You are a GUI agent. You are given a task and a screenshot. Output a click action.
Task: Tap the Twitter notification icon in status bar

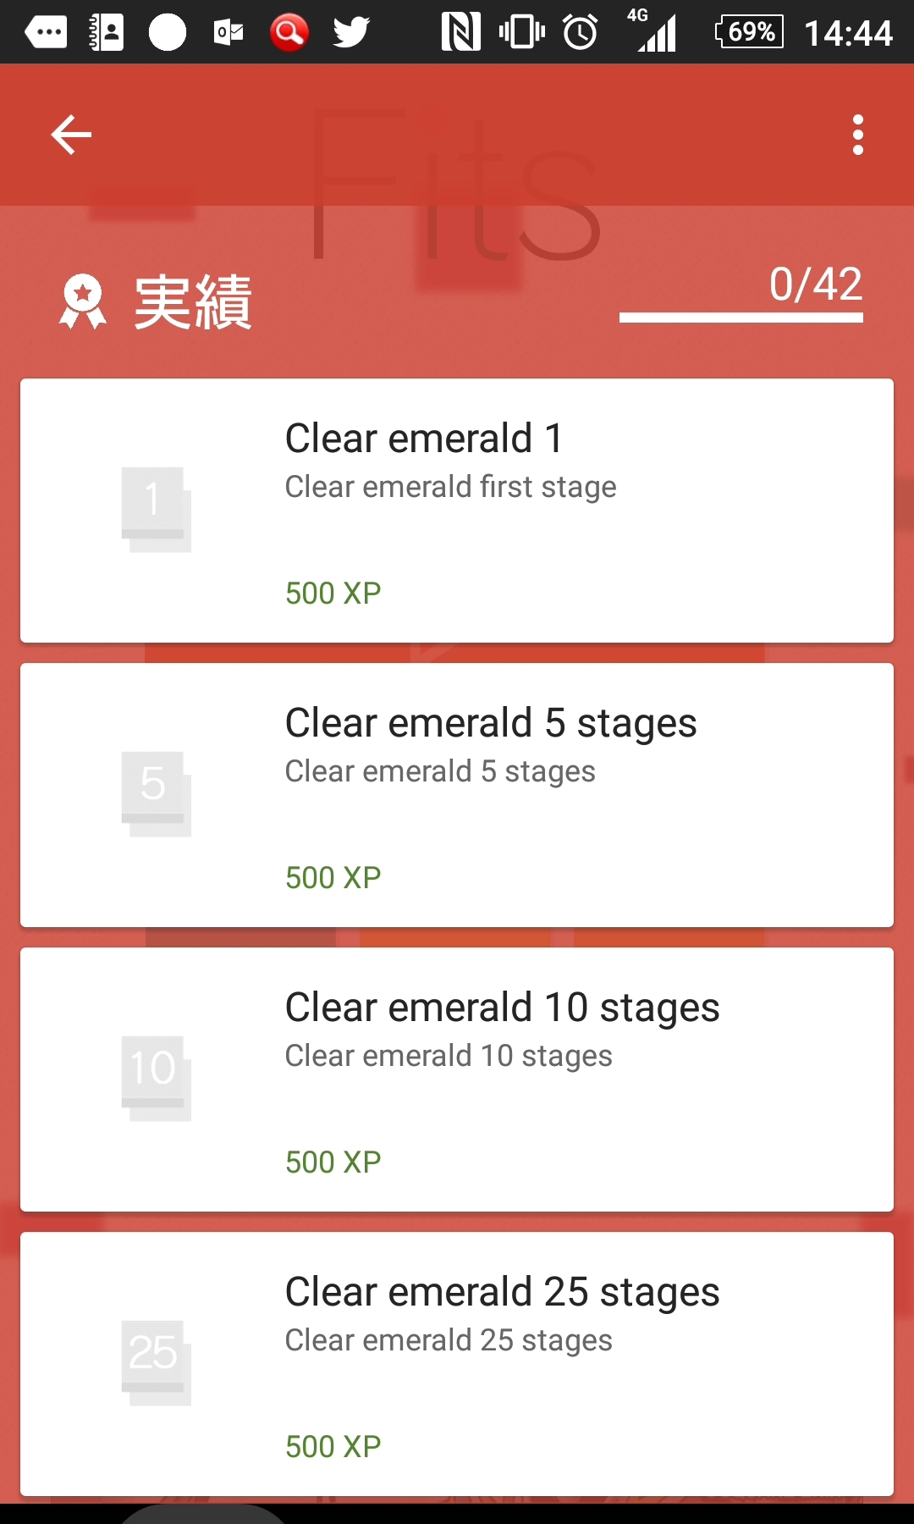click(x=351, y=32)
